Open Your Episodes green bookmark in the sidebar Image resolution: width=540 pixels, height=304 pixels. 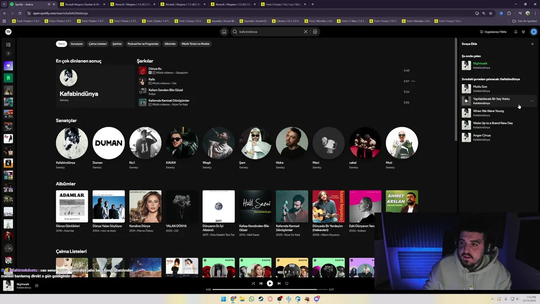coord(8,78)
